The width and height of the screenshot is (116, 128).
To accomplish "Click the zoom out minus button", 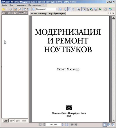I will pyautogui.click(x=34, y=9).
